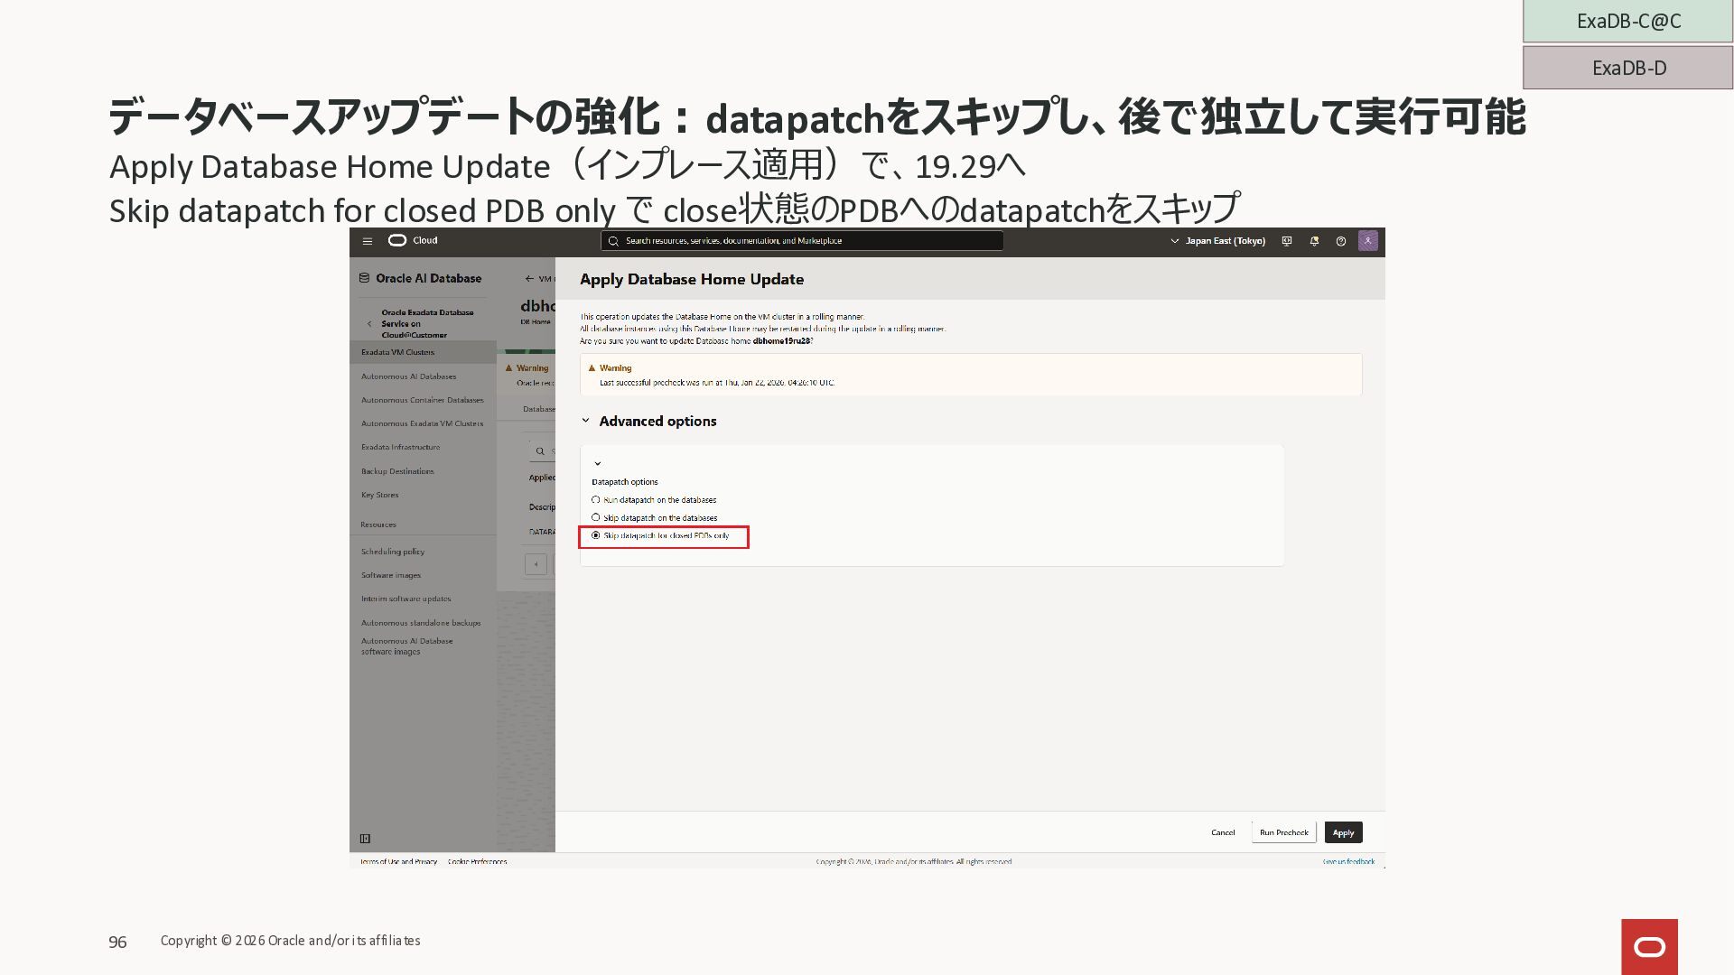The width and height of the screenshot is (1734, 975).
Task: Open the user profile avatar
Action: (x=1368, y=241)
